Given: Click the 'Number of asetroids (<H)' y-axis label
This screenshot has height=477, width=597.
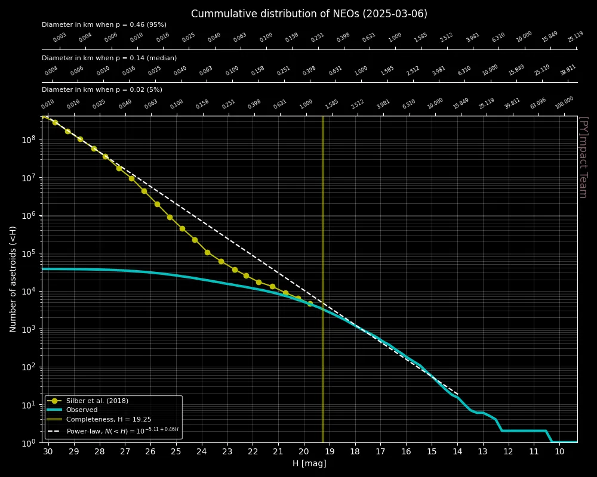Looking at the screenshot, I should point(13,279).
